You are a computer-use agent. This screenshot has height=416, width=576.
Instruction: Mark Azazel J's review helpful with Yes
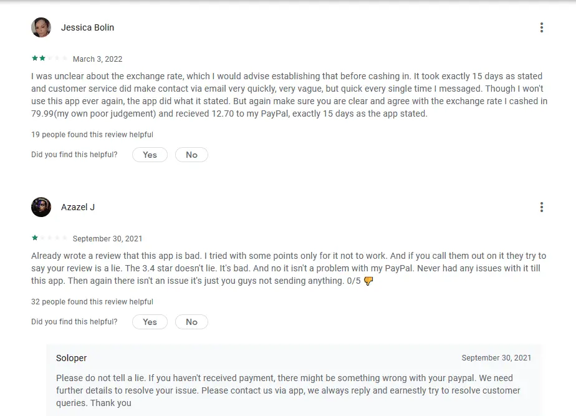[150, 322]
